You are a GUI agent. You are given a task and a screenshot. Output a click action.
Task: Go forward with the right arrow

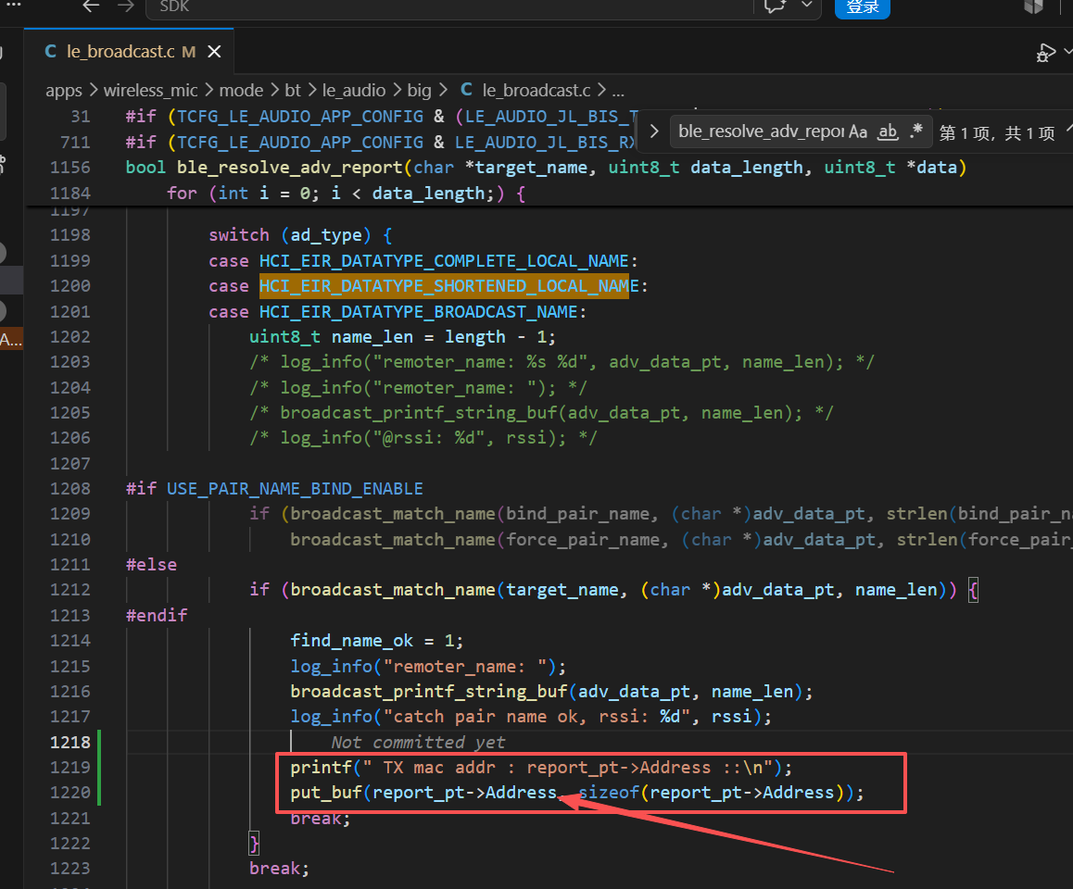[x=125, y=6]
